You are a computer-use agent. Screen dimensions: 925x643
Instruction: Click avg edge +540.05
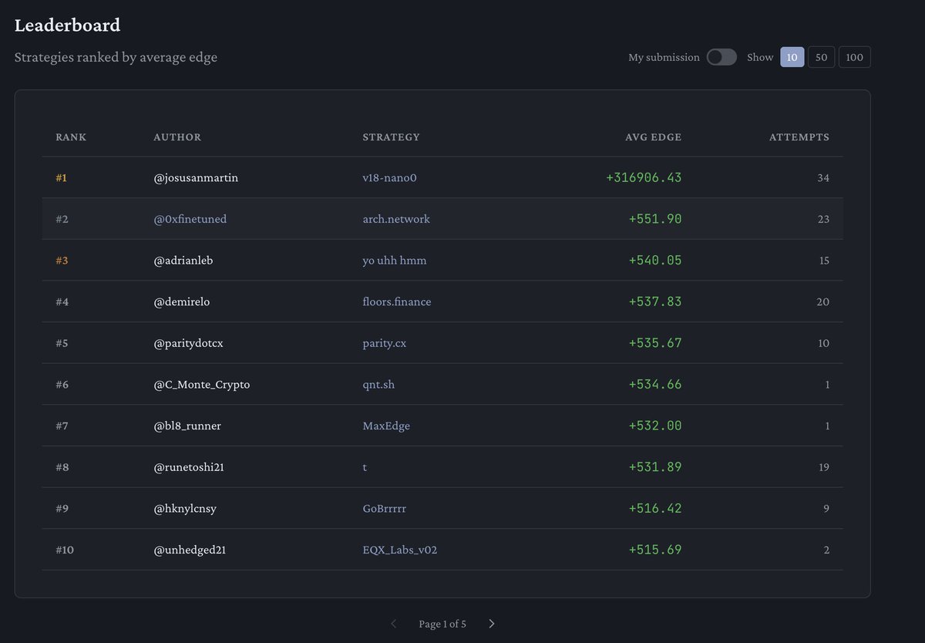coord(656,261)
